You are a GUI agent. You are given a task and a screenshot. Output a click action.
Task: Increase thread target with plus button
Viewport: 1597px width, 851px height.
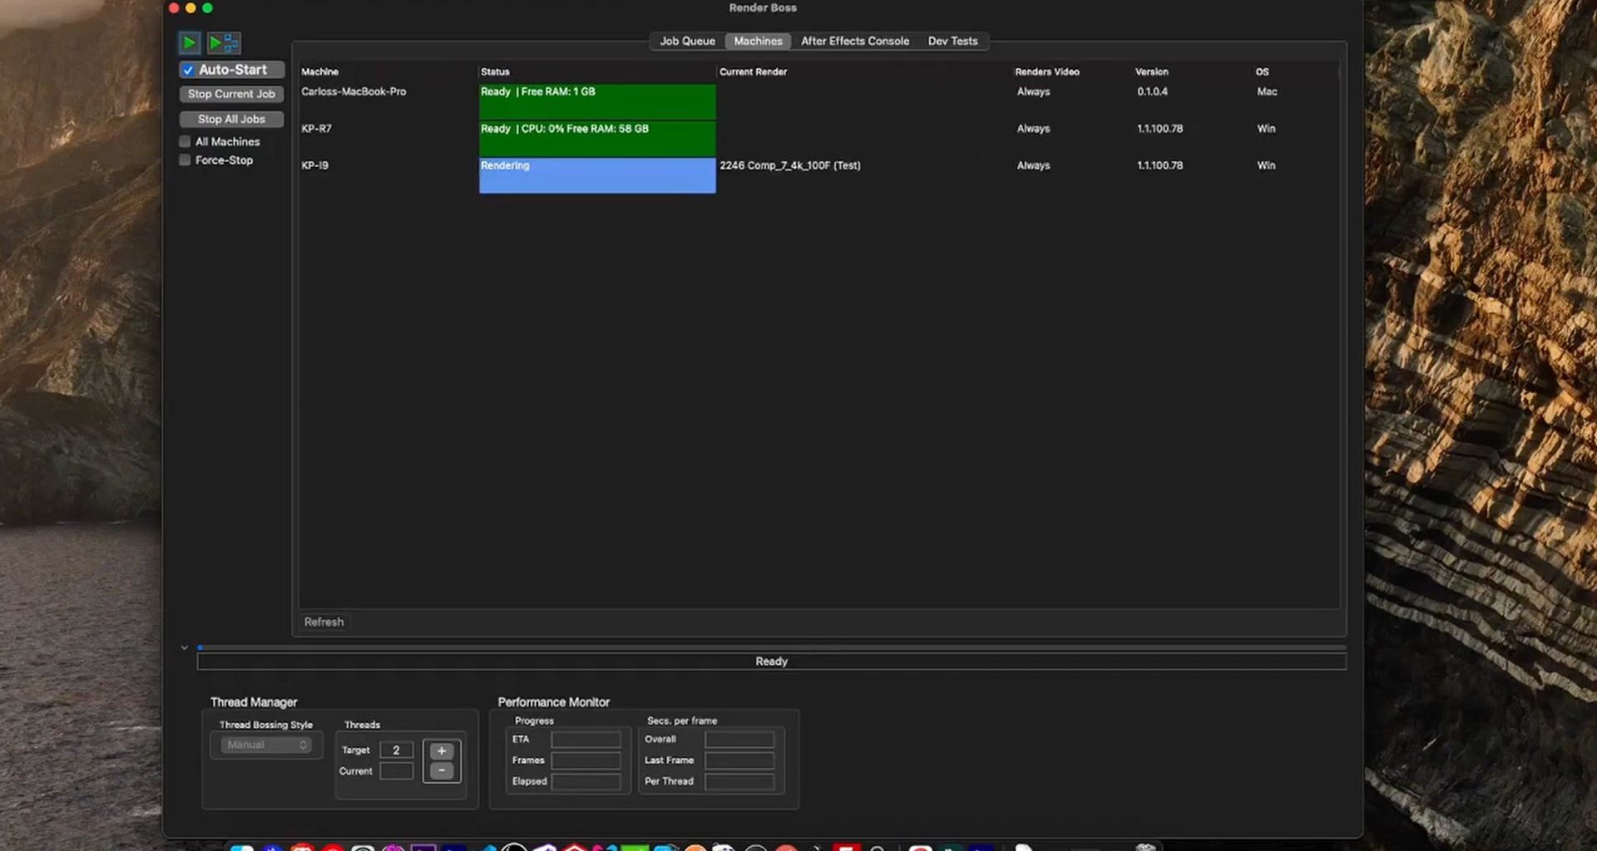[442, 750]
